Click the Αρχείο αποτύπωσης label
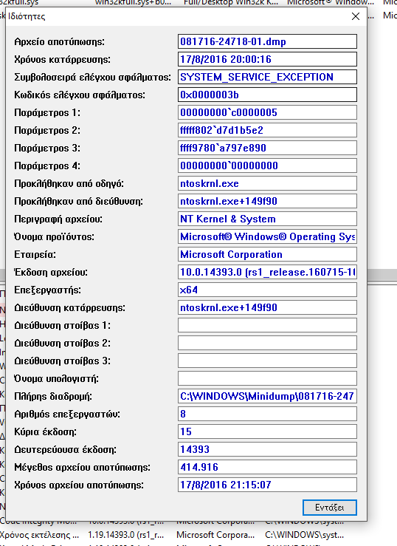Image resolution: width=397 pixels, height=546 pixels. click(60, 42)
